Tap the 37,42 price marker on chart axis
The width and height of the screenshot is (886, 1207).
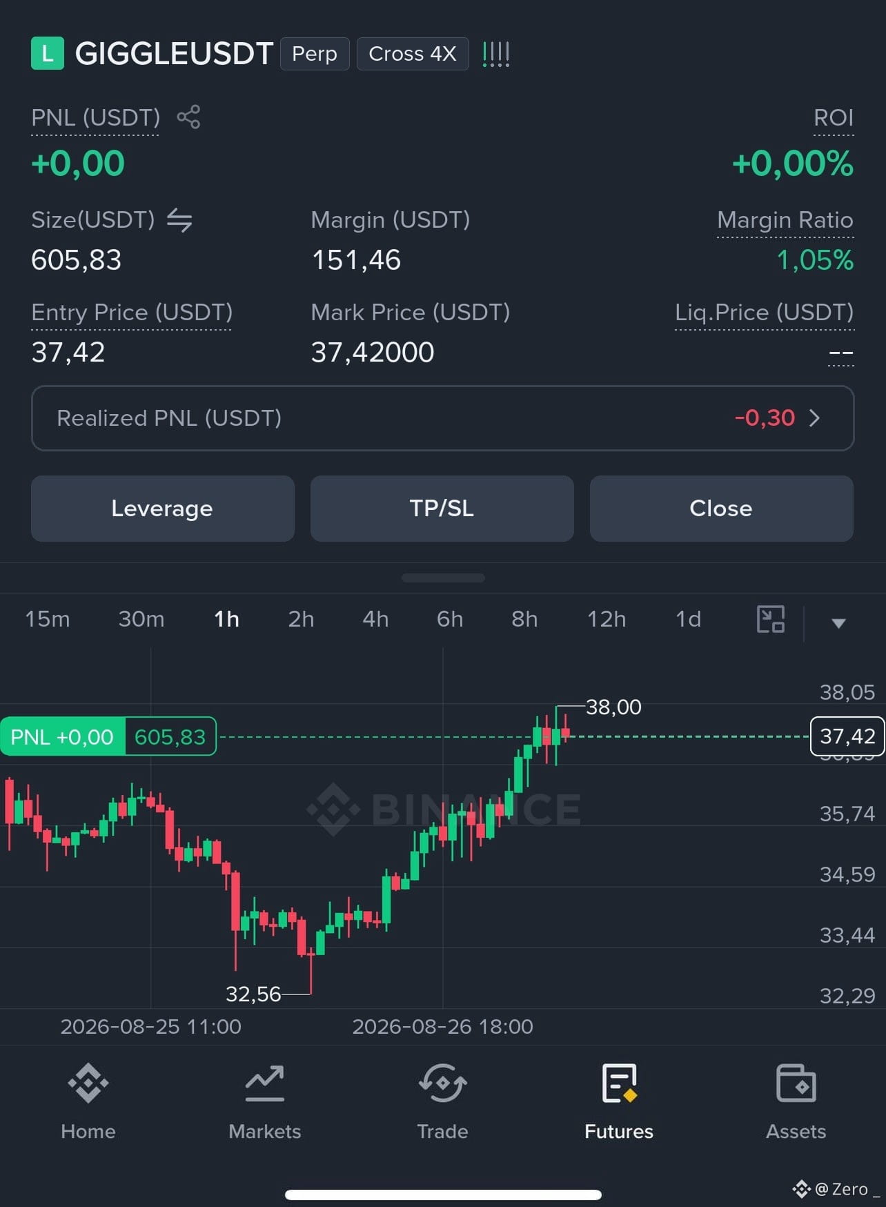click(x=847, y=736)
